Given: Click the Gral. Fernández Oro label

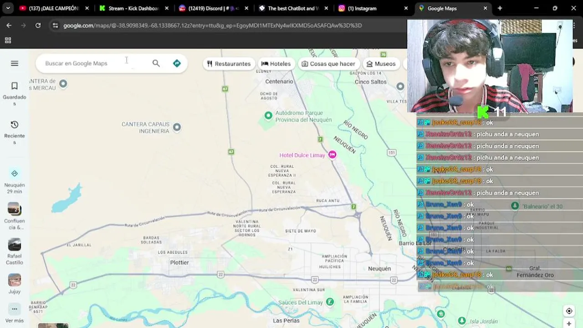Looking at the screenshot, I should (535, 272).
